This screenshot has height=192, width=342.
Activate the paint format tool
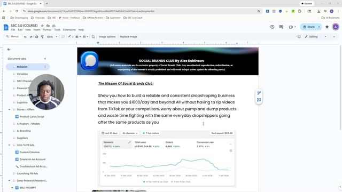42,37
